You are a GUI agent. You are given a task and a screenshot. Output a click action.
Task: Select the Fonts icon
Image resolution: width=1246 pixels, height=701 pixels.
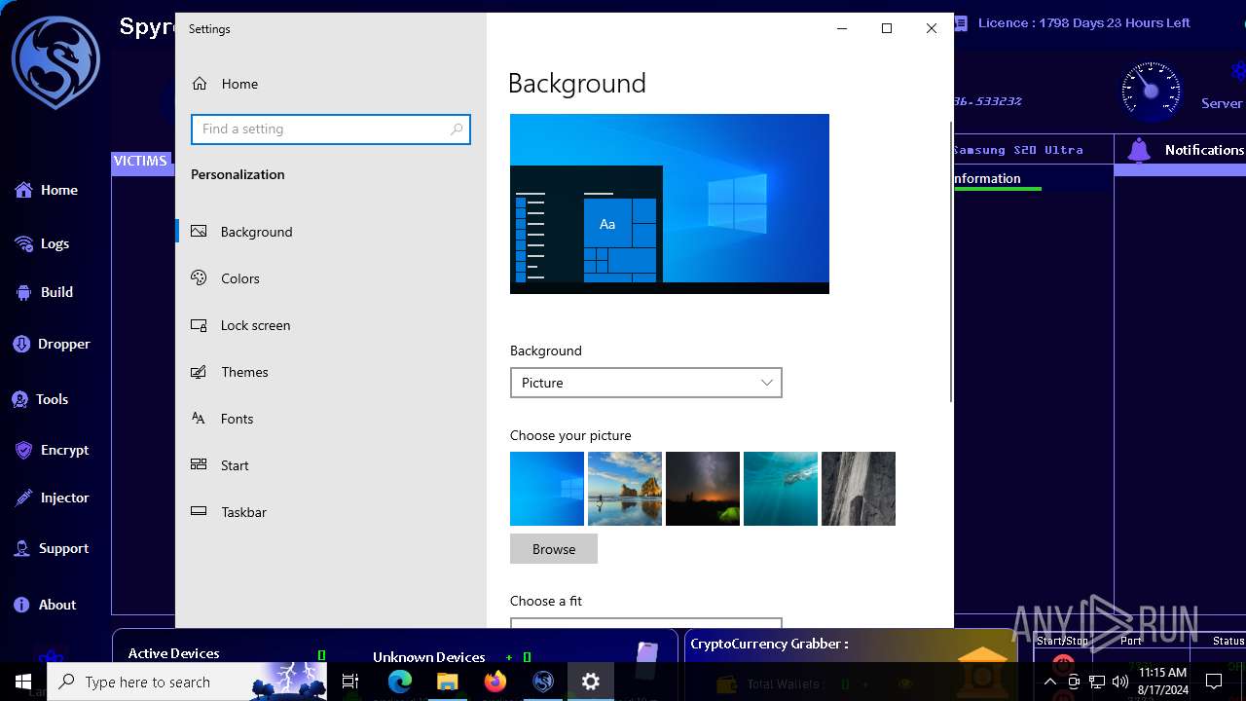[x=199, y=418]
